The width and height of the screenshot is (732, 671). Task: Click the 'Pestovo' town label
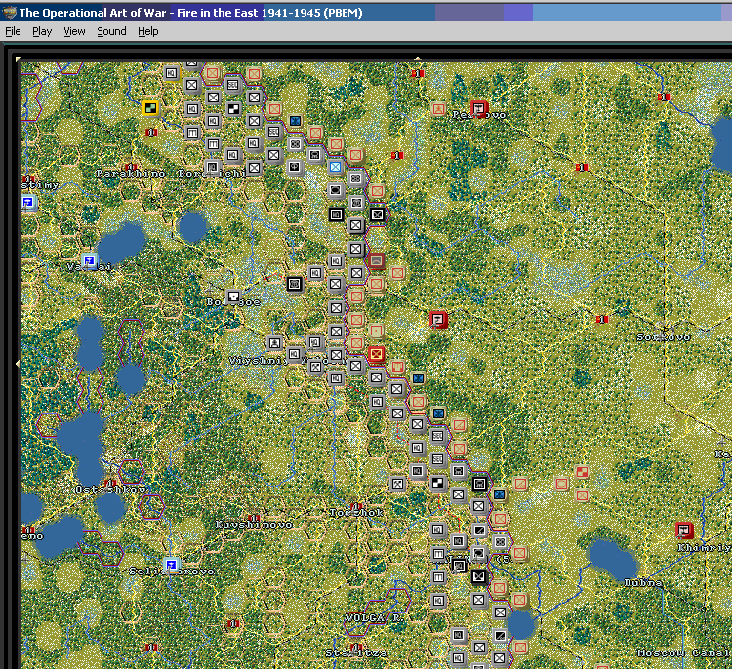[478, 115]
